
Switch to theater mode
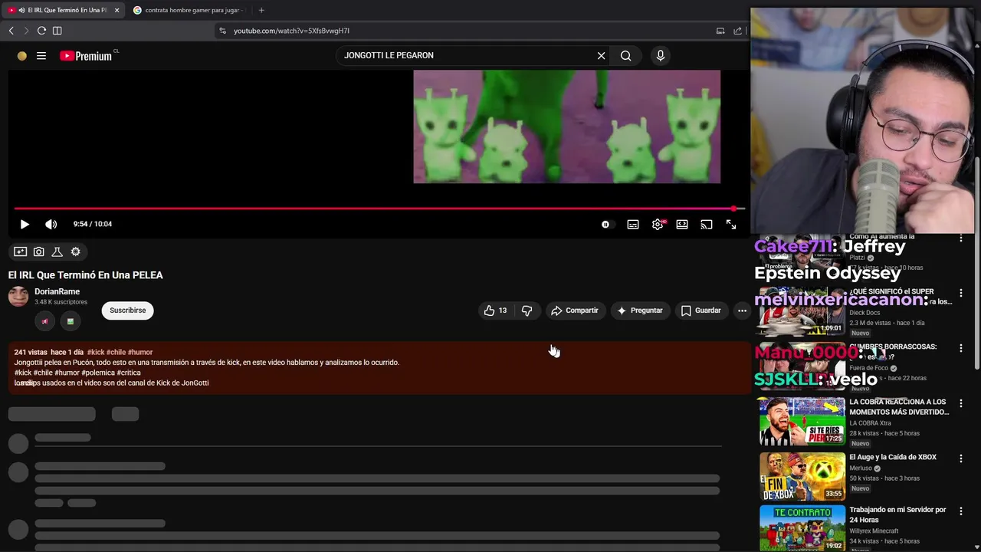click(682, 224)
